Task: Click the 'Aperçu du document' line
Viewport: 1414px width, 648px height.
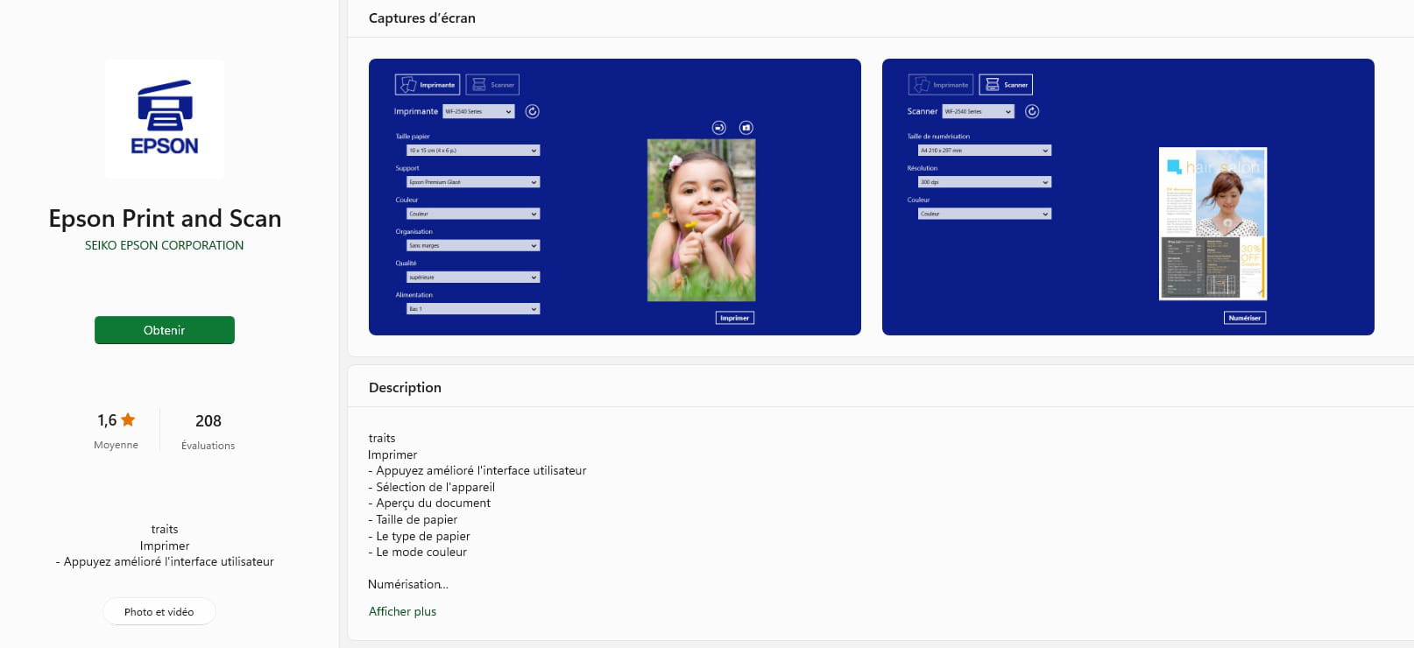Action: coord(429,503)
